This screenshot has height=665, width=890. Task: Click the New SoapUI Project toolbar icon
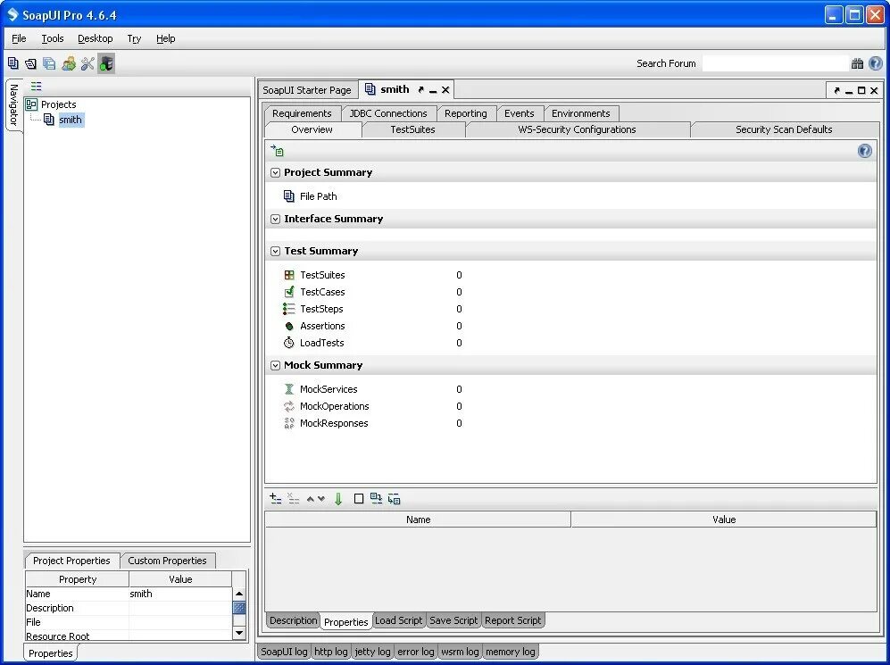tap(13, 63)
